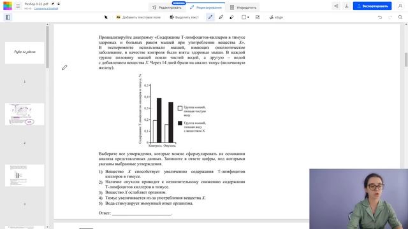
Task: Click thumbnail panel scroll-down arrow
Action: click(x=47, y=227)
